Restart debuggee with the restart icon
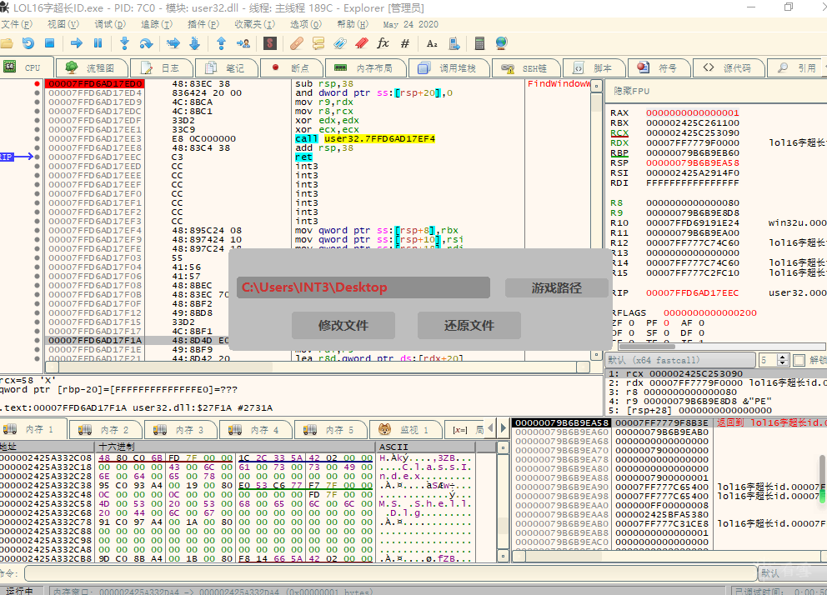The height and width of the screenshot is (595, 827). tap(28, 43)
